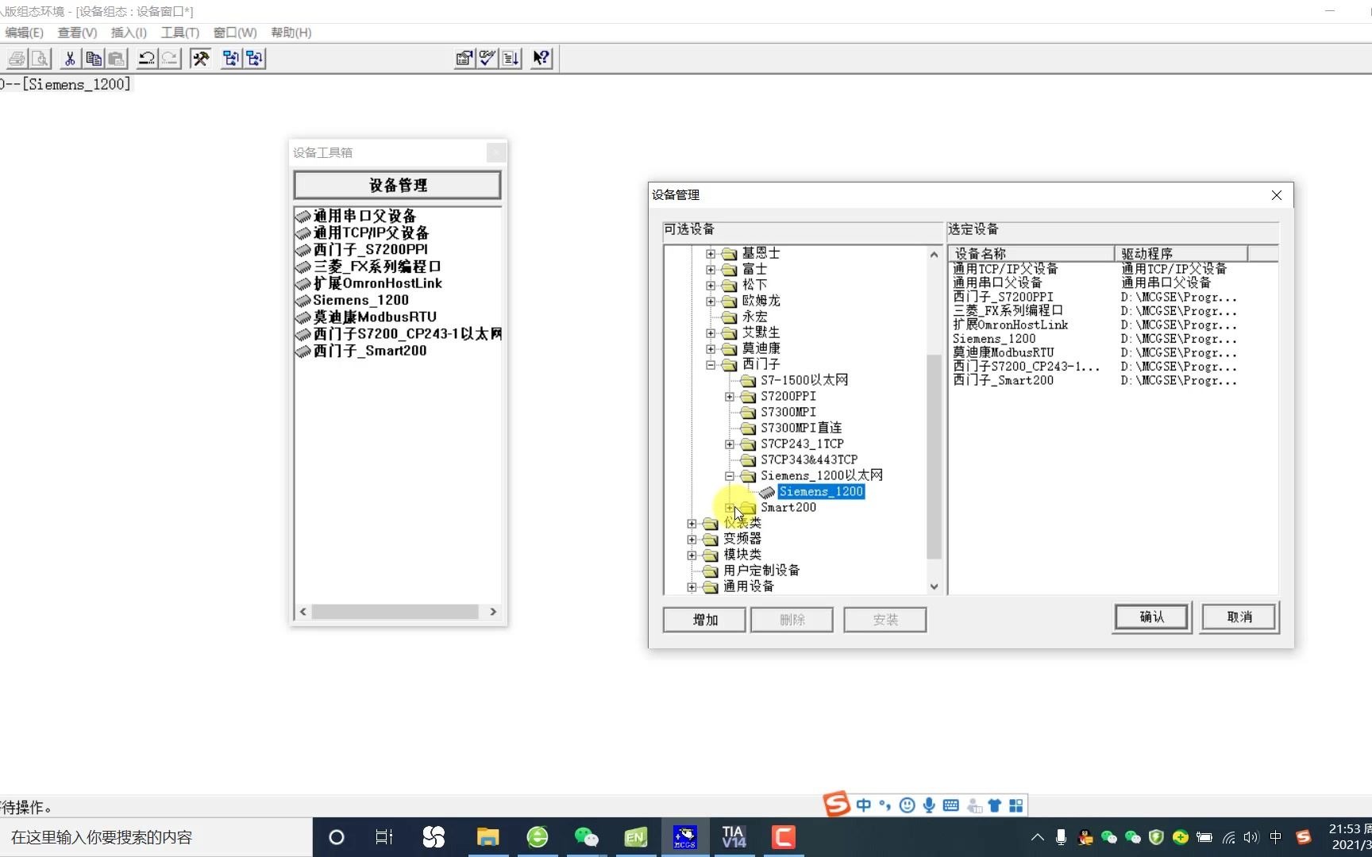Click the Cut scissors toolbar icon

pyautogui.click(x=70, y=58)
